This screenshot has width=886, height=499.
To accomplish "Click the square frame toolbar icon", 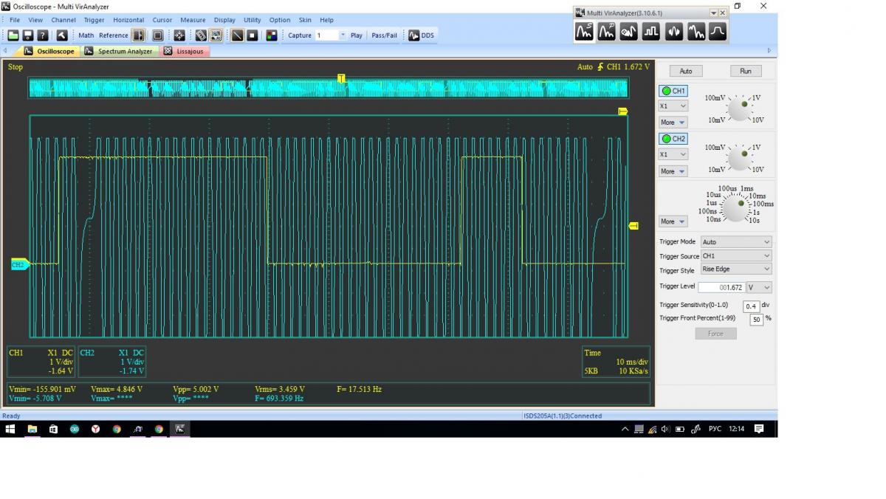I will pyautogui.click(x=158, y=35).
